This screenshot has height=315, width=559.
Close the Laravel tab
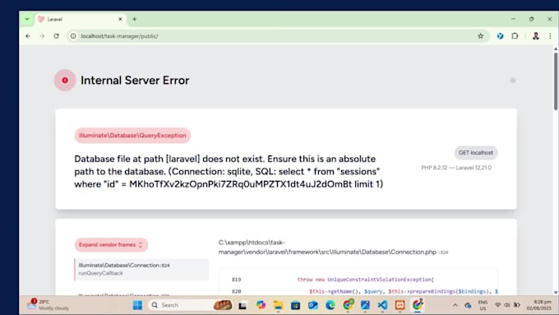(120, 19)
